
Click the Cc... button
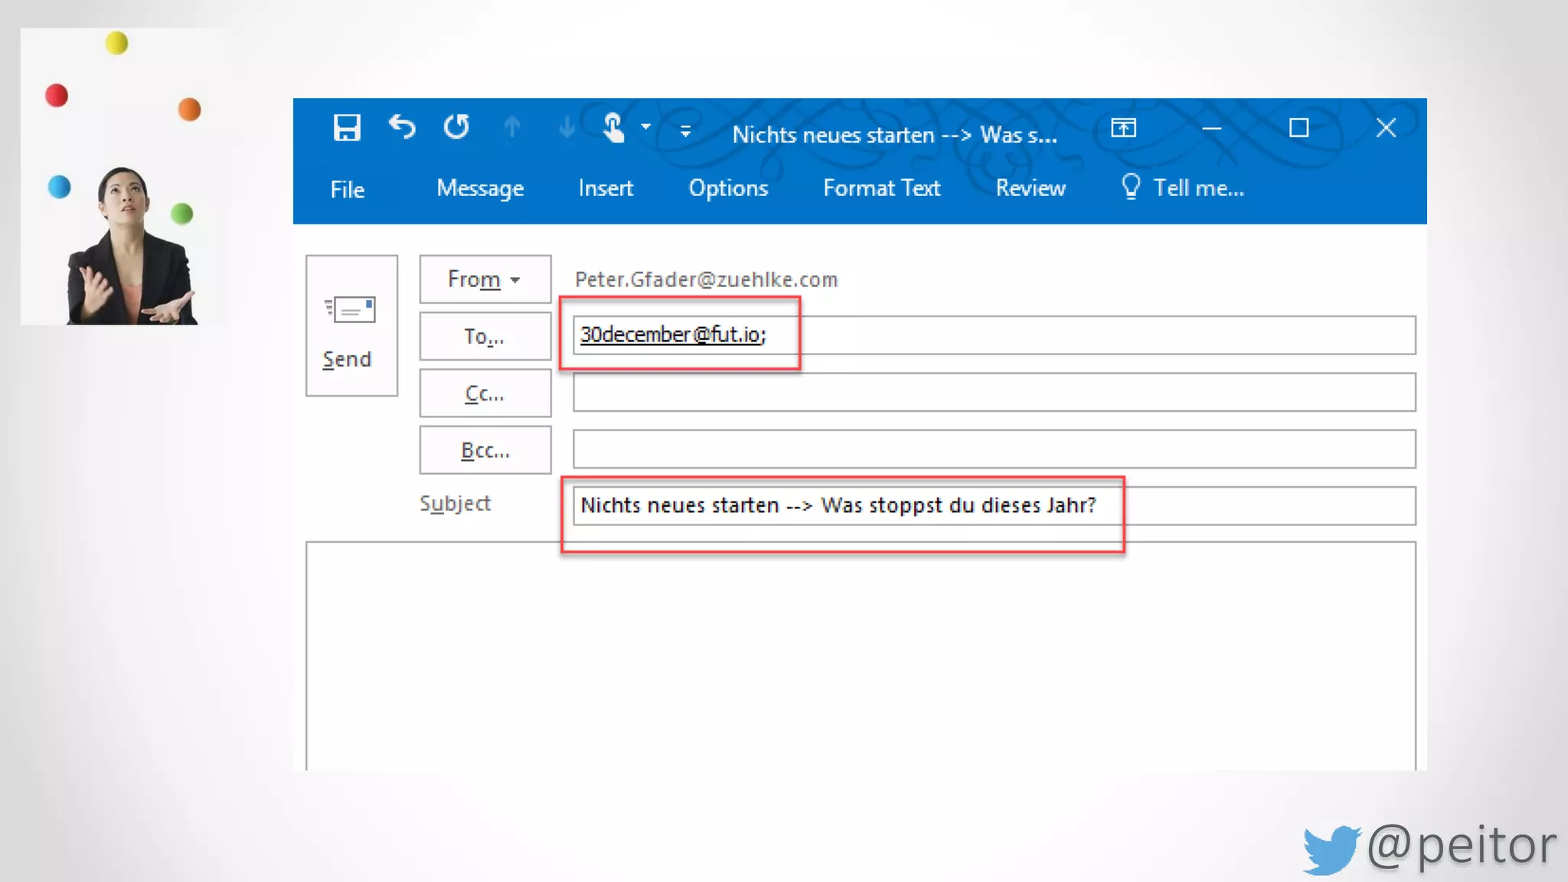485,394
